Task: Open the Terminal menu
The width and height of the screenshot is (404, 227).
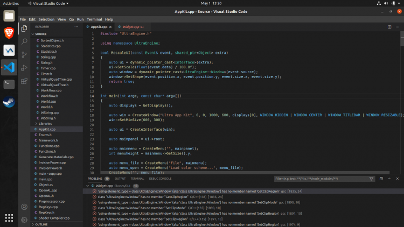Action: [x=94, y=19]
